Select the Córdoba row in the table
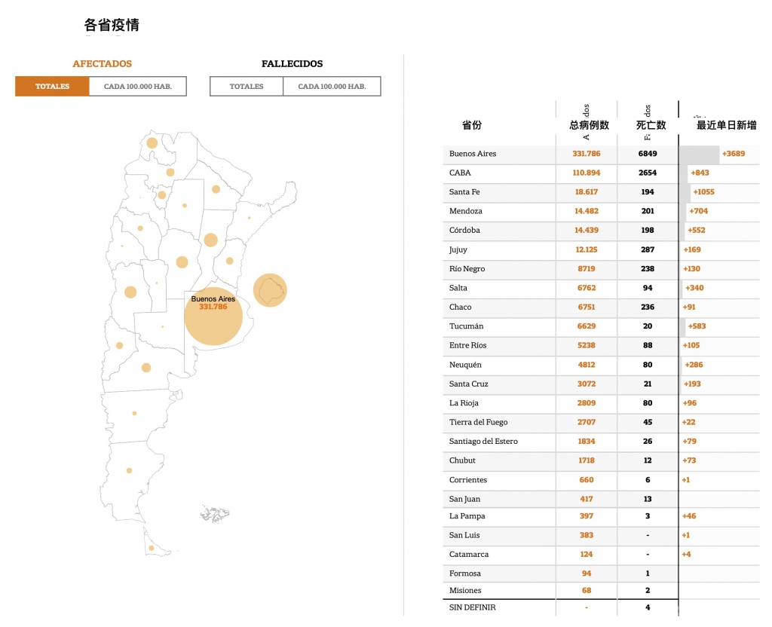 pos(464,231)
